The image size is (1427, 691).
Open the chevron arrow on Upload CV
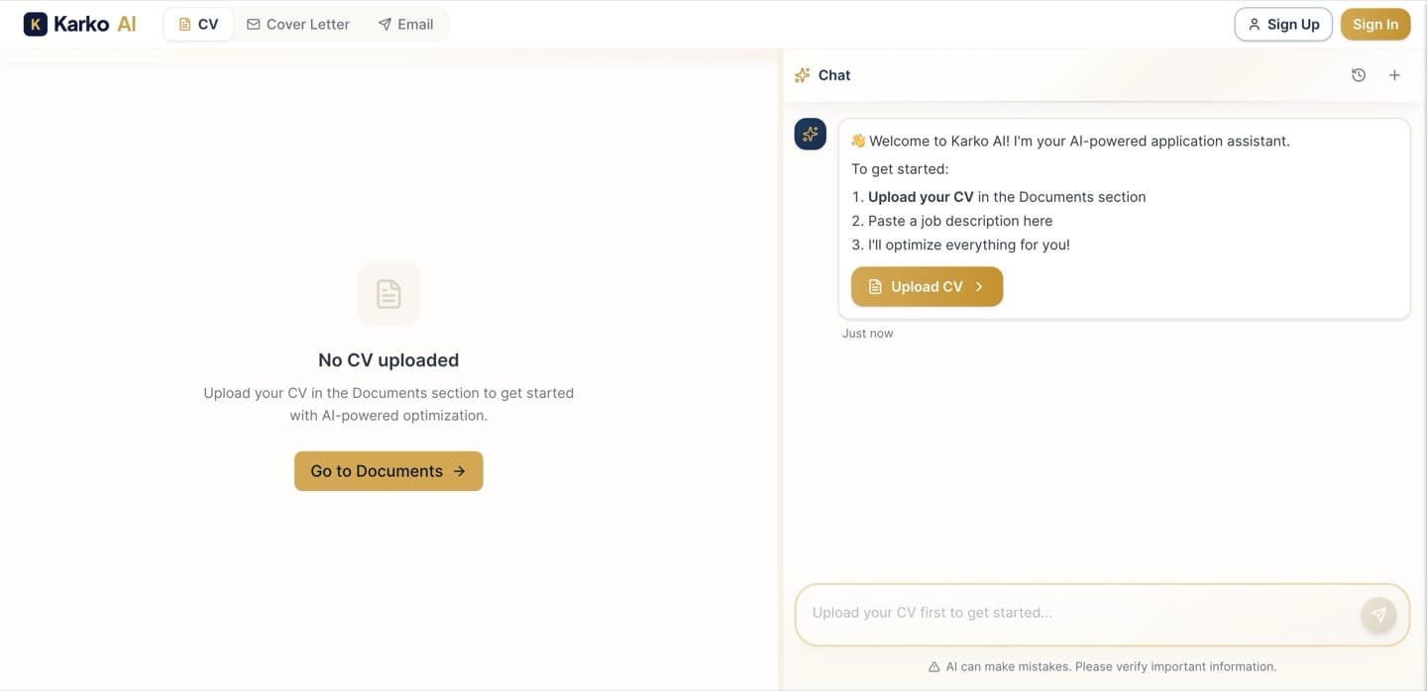click(x=979, y=286)
